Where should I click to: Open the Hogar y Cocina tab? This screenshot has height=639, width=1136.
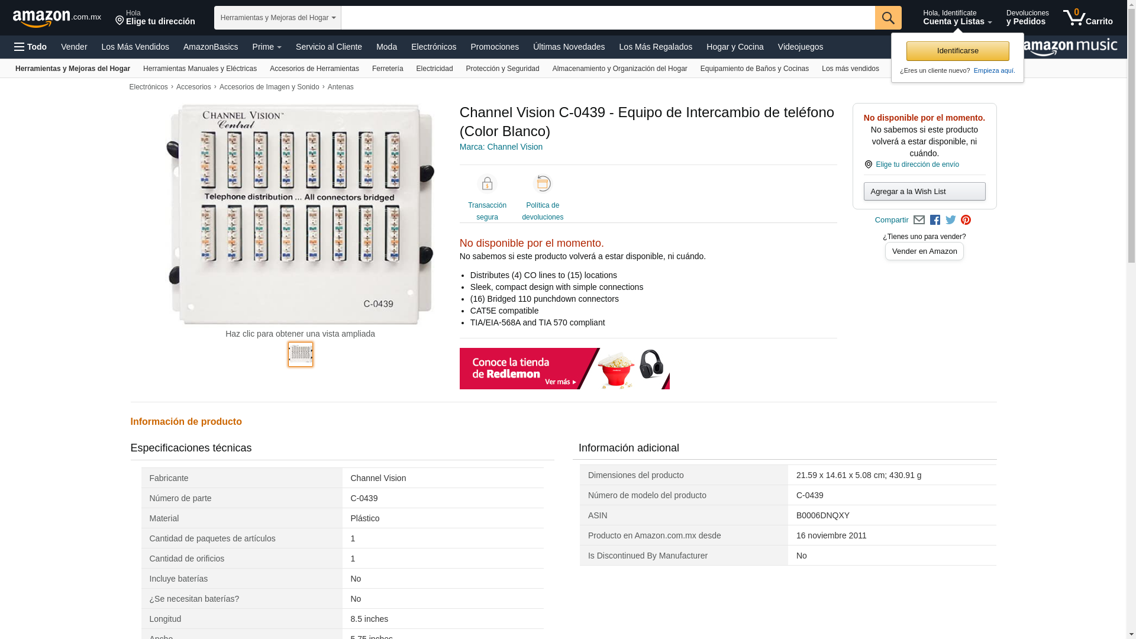pyautogui.click(x=735, y=47)
